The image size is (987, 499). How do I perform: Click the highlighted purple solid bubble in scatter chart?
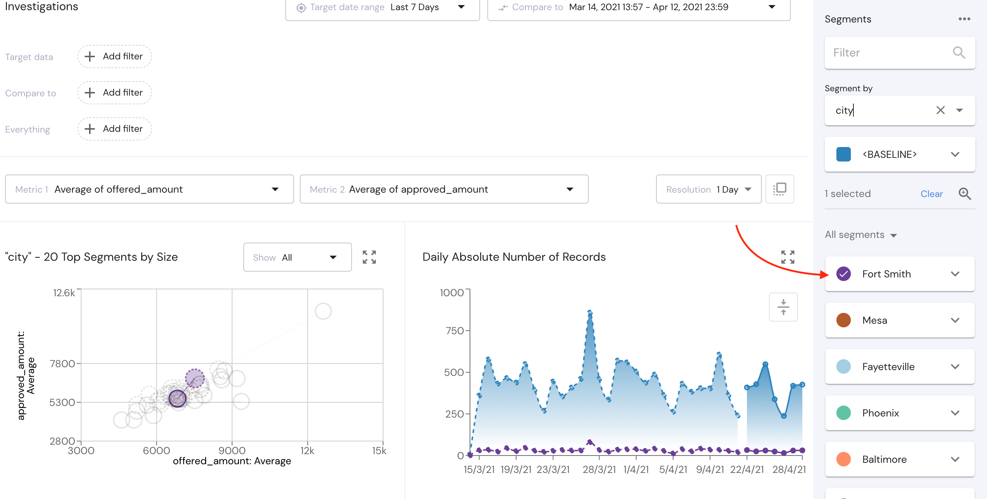177,399
